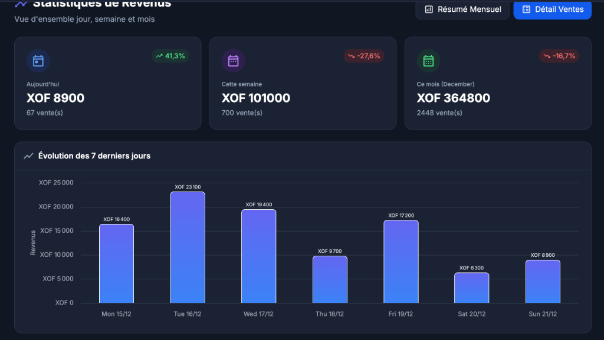Viewport: 604px width, 340px height.
Task: Click the chart icon in Résumé Mensuel button
Action: click(x=429, y=9)
